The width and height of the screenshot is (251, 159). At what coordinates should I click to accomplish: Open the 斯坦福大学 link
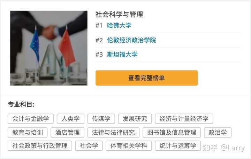[x=122, y=55]
